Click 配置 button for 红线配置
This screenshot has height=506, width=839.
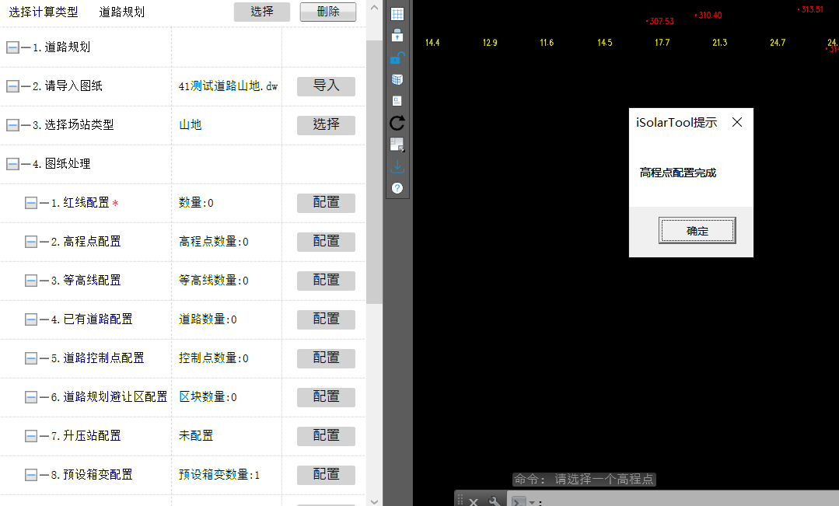(x=326, y=203)
